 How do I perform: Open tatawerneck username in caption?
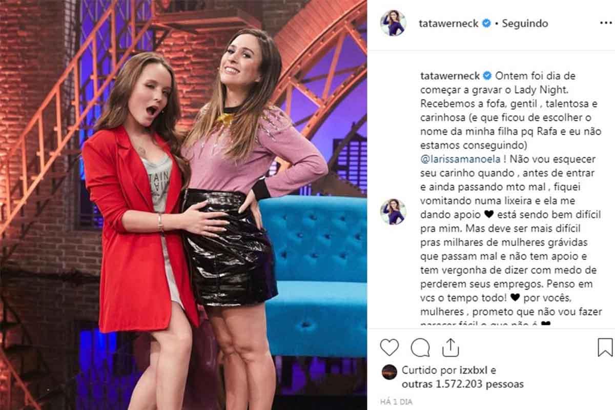coord(449,76)
